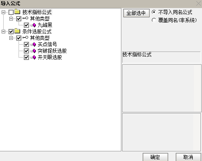Viewport: 202px width, 161px height.
Task: Click the key icon of 其他类型 under 条件选股公式
Action: 25,37
